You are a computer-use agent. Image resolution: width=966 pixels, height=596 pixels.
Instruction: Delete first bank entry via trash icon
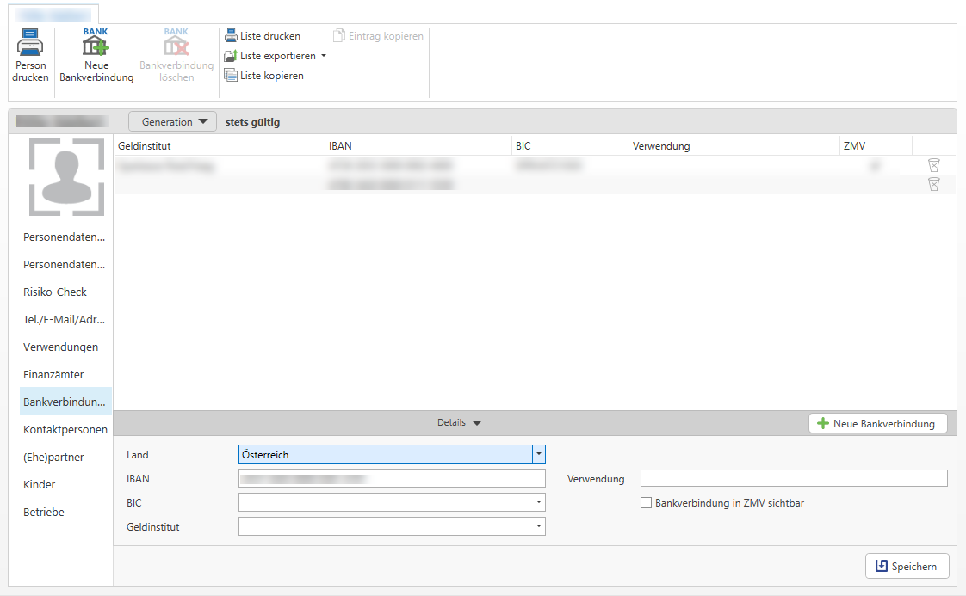pos(933,166)
